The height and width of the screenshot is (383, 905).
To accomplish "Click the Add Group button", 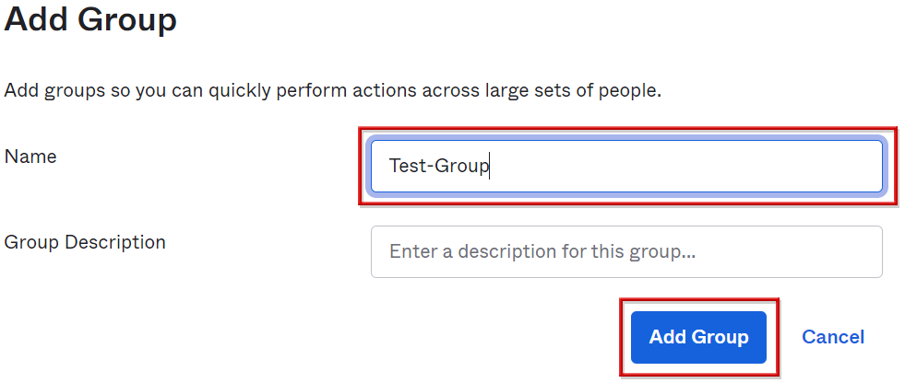I will [x=698, y=337].
